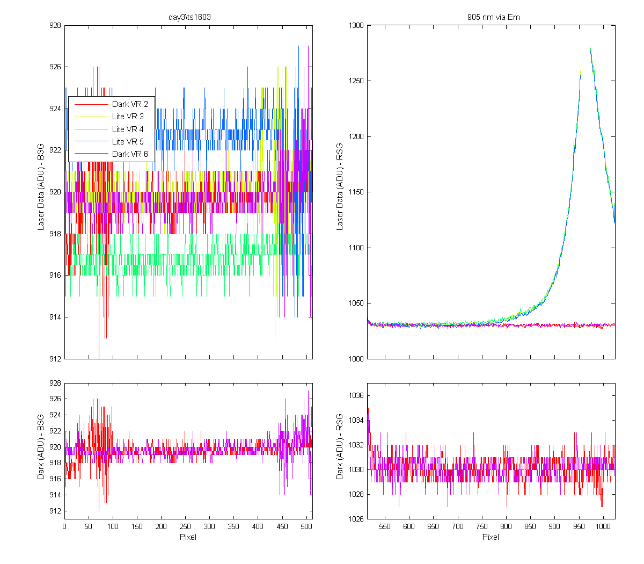Image resolution: width=644 pixels, height=564 pixels.
Task: Click the '1028' tick on RSG dark plot
Action: (x=356, y=495)
